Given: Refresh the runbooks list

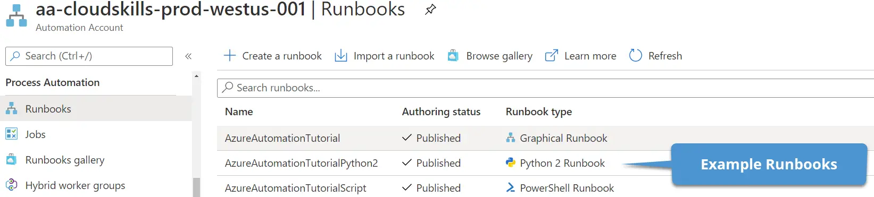Looking at the screenshot, I should point(655,56).
